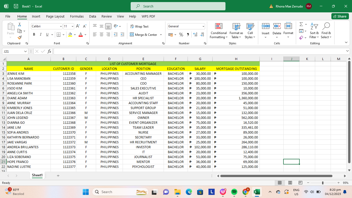Select the Format Painter brush
Screen dimensions: 352x198
(x=20, y=37)
